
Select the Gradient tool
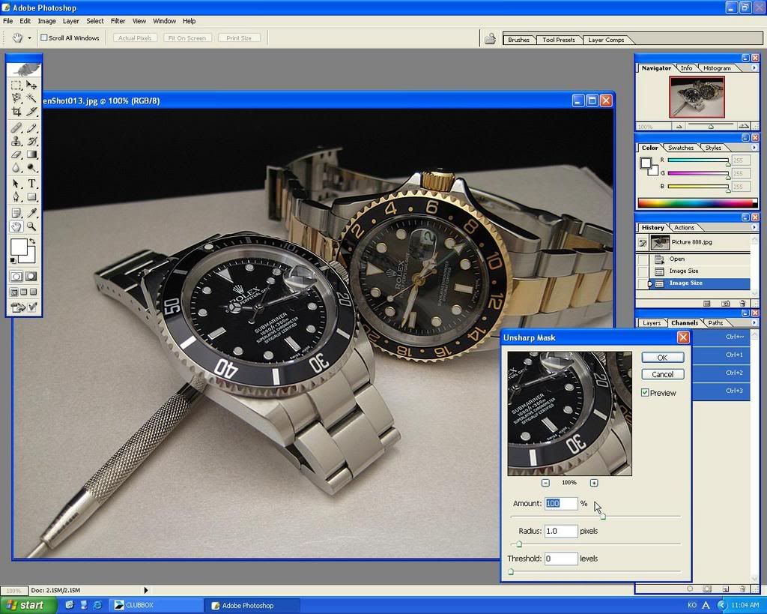click(x=31, y=154)
